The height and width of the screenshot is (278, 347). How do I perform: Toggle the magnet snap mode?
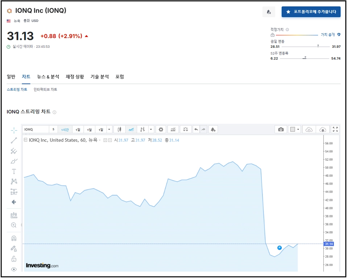coord(14,238)
